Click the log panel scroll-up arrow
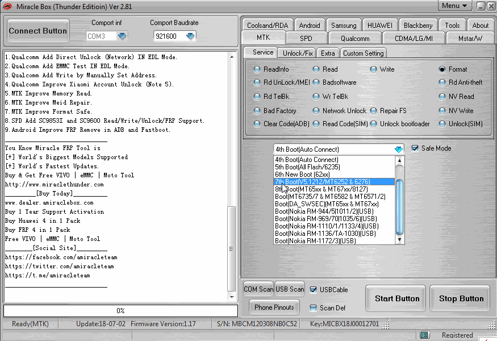The width and height of the screenshot is (497, 341). pyautogui.click(x=232, y=57)
